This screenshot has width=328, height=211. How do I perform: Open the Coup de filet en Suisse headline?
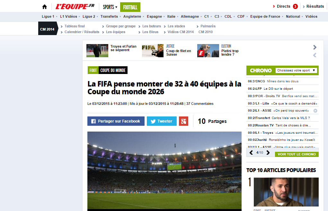(x=179, y=53)
